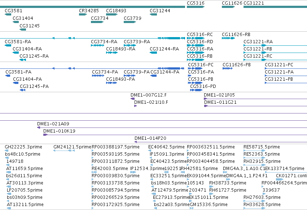Select EST GH22225.3prime
The width and height of the screenshot is (307, 210).
(x=6, y=151)
